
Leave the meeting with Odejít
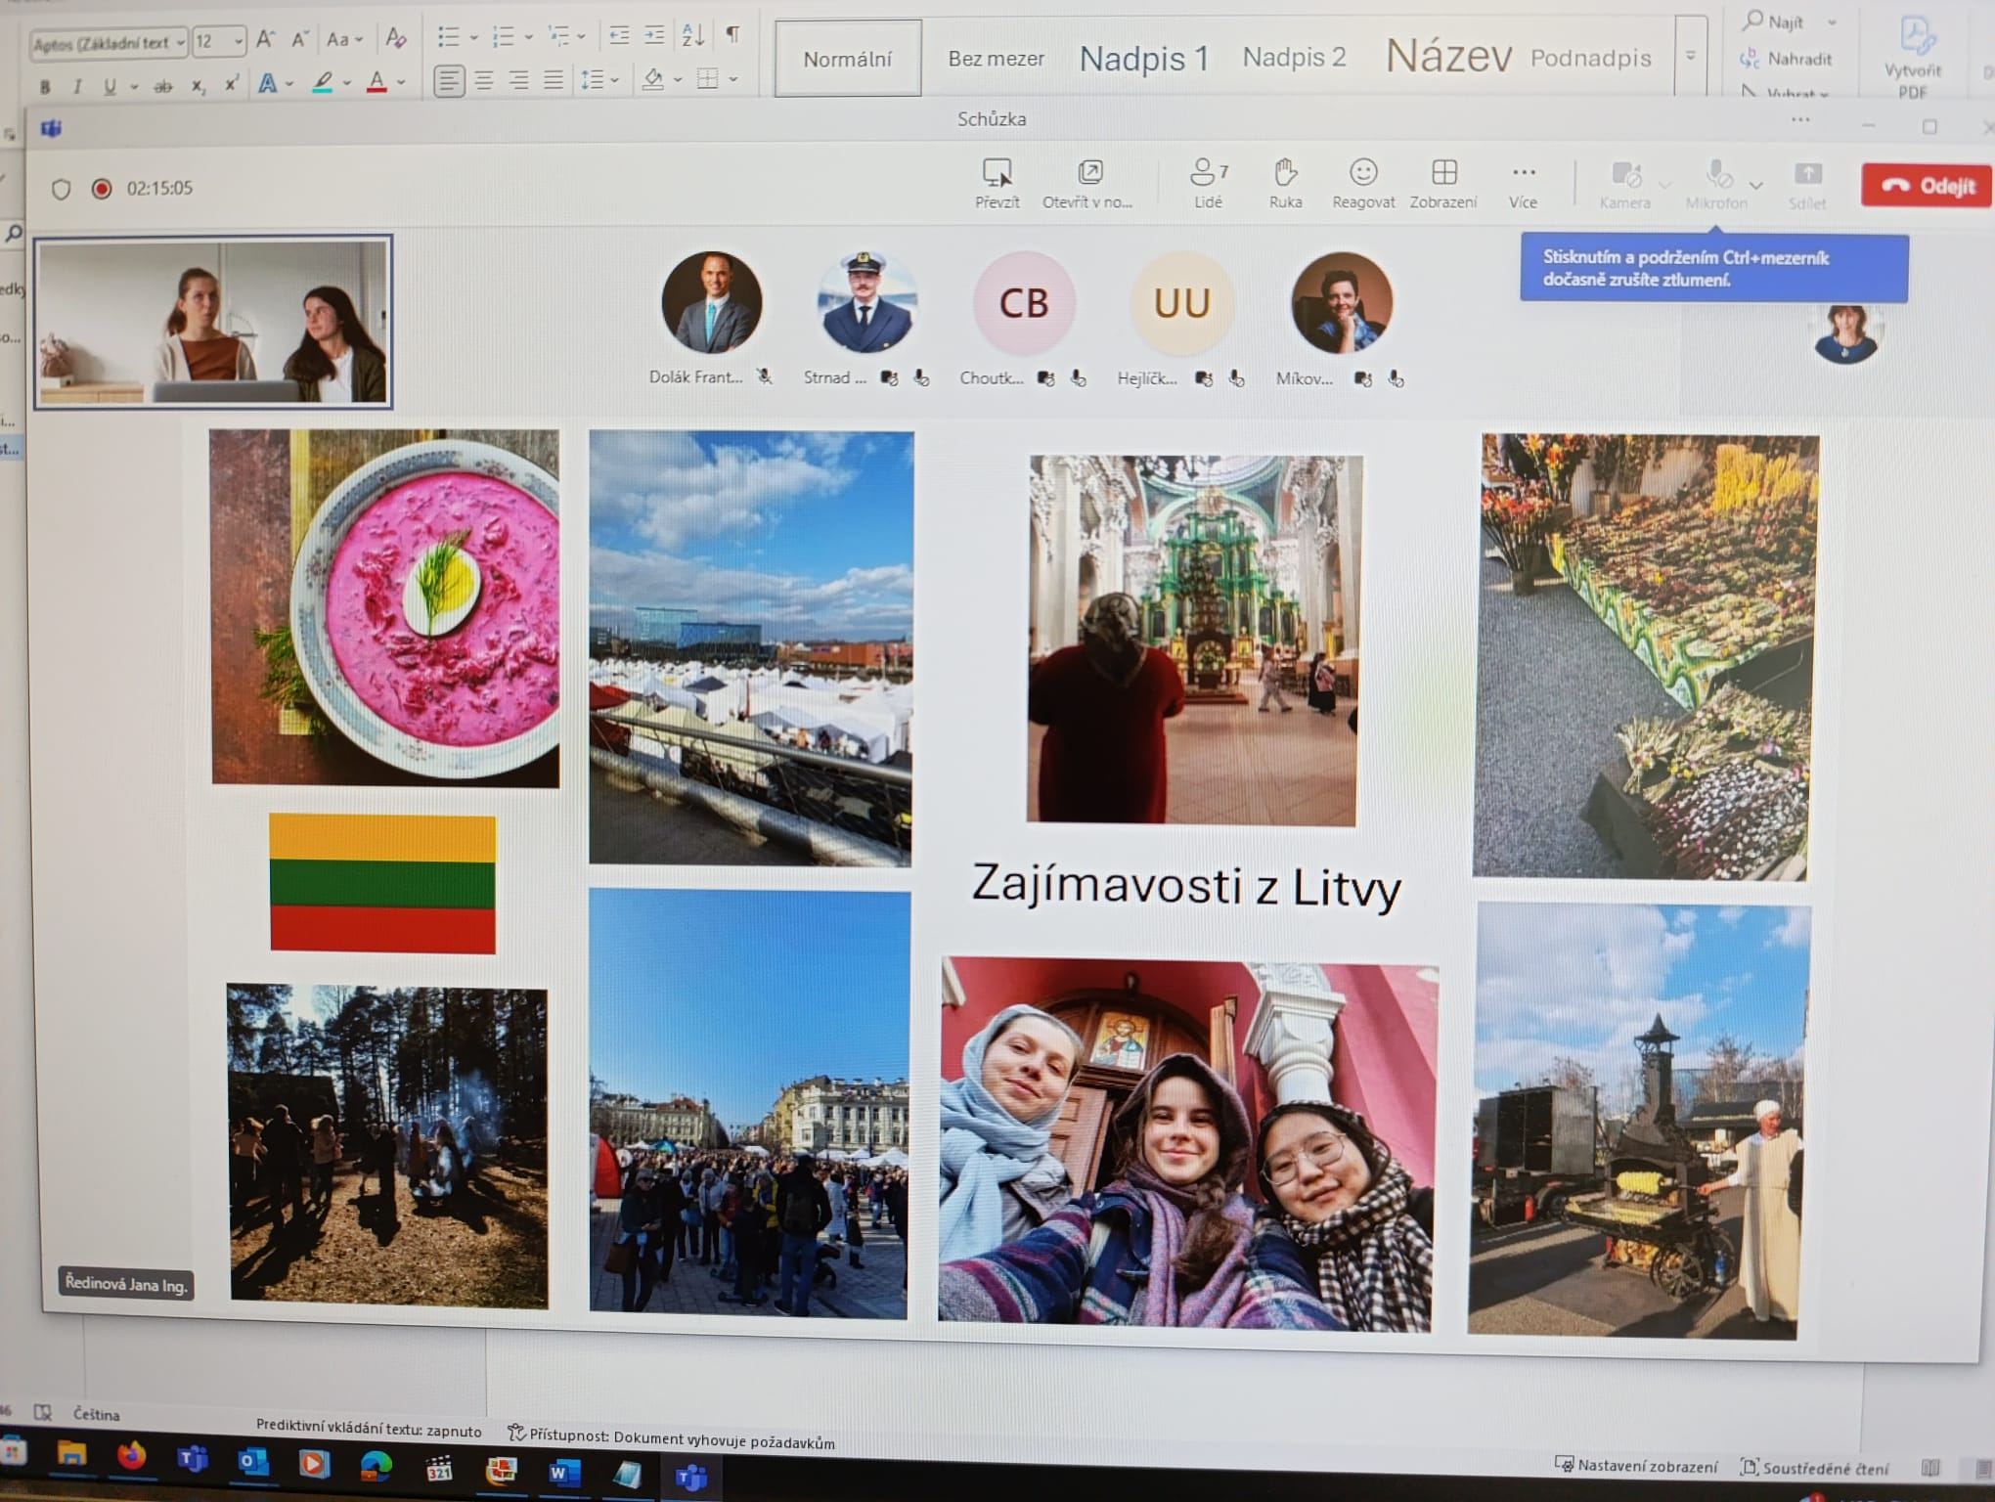[x=1927, y=186]
